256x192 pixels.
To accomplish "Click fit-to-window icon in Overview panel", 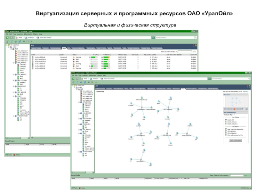I will [x=246, y=109].
